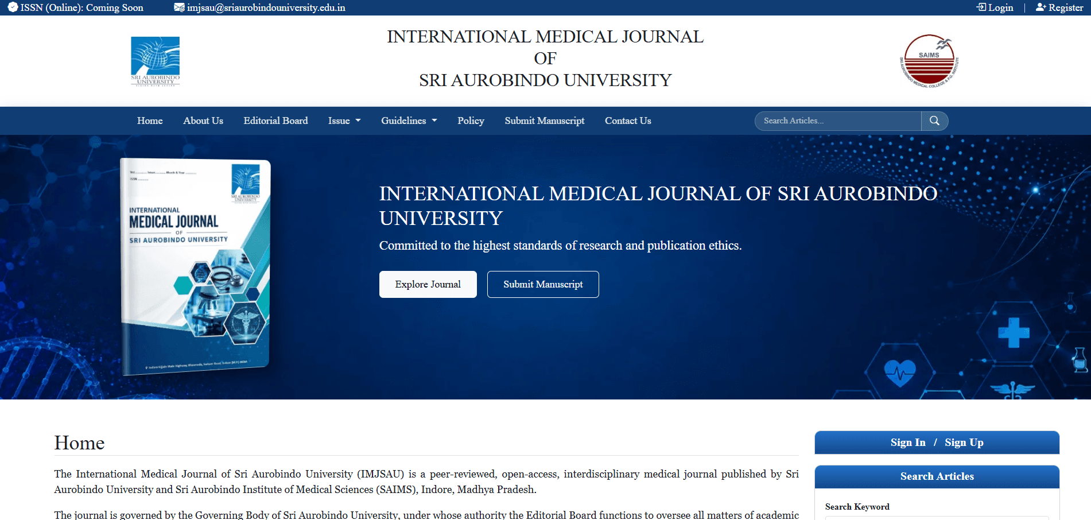1091x520 pixels.
Task: Click the Login icon in top bar
Action: coord(981,7)
